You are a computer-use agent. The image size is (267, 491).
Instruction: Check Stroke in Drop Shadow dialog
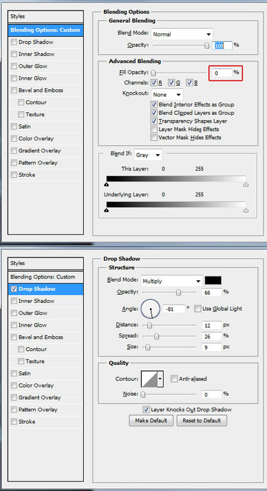[14, 422]
